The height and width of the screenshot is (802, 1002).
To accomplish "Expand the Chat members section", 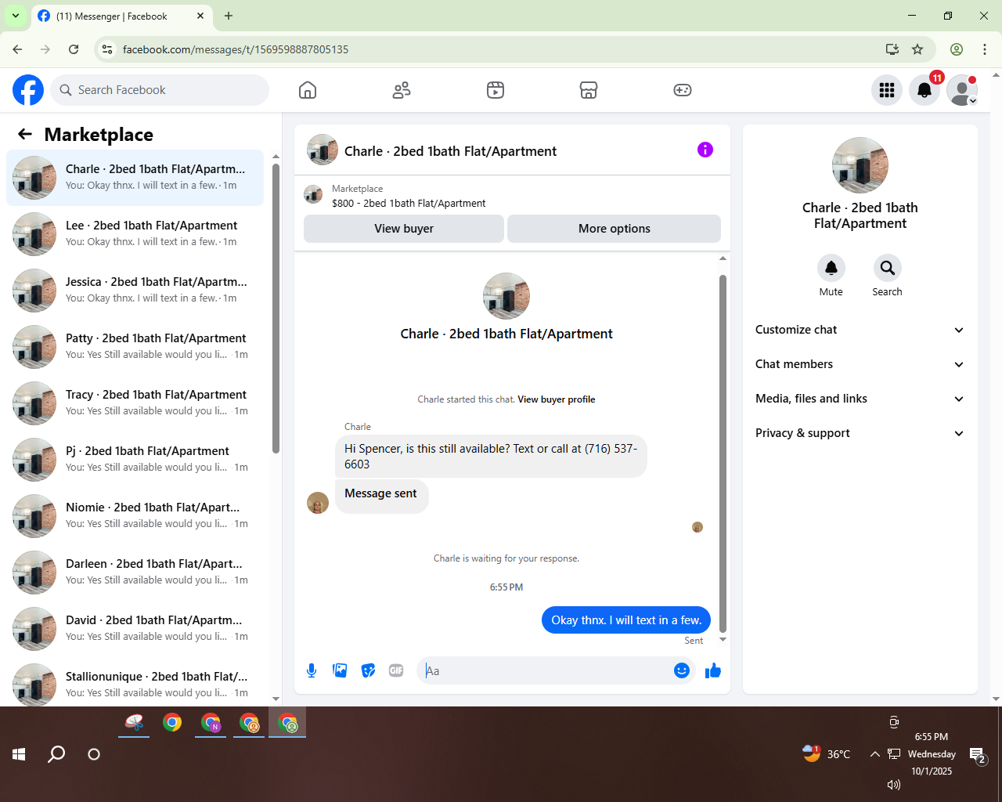I will [x=860, y=364].
